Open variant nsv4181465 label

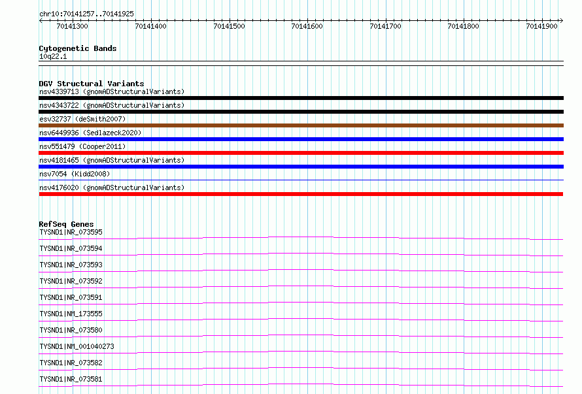point(112,160)
